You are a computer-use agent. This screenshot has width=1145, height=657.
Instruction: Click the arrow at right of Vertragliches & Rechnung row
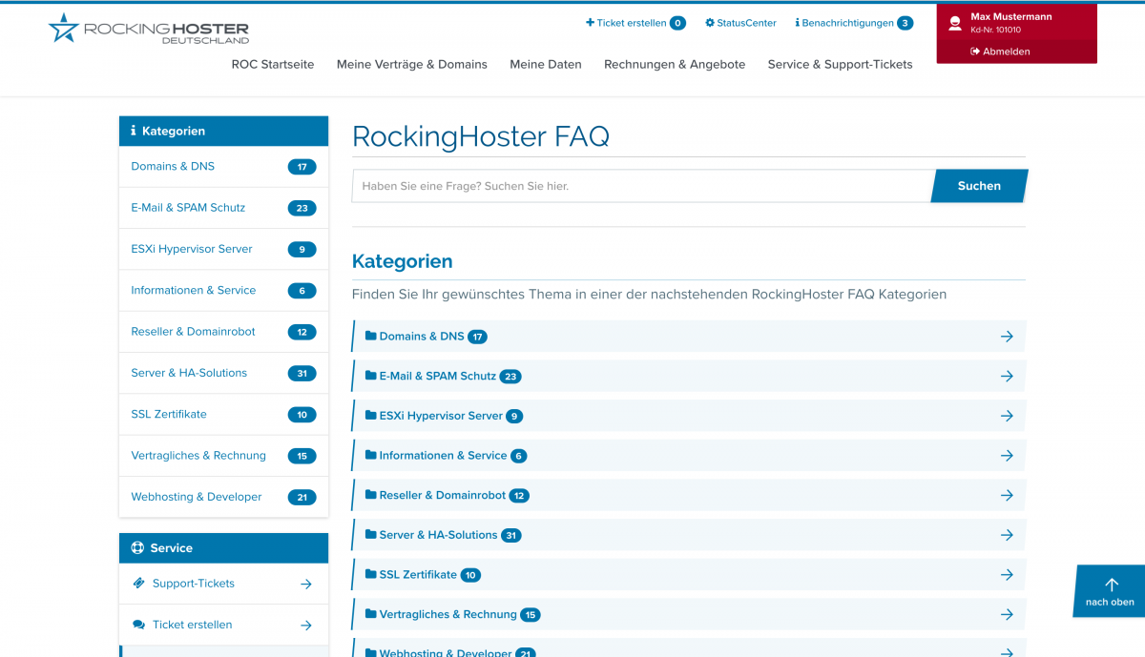click(1007, 615)
